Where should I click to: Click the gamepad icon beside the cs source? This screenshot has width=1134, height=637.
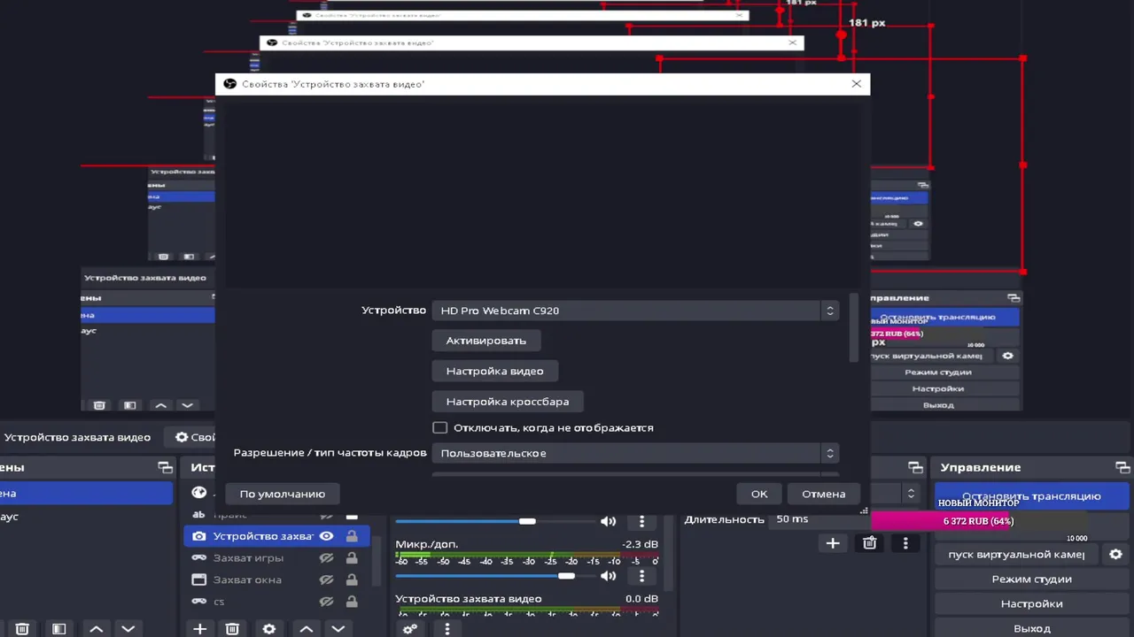pyautogui.click(x=199, y=602)
